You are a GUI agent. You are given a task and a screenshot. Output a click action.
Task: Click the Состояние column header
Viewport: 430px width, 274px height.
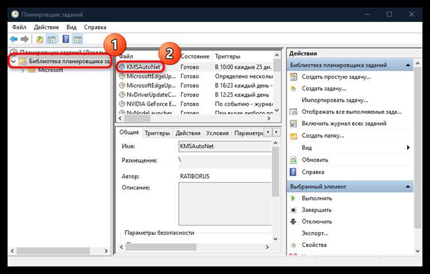195,56
